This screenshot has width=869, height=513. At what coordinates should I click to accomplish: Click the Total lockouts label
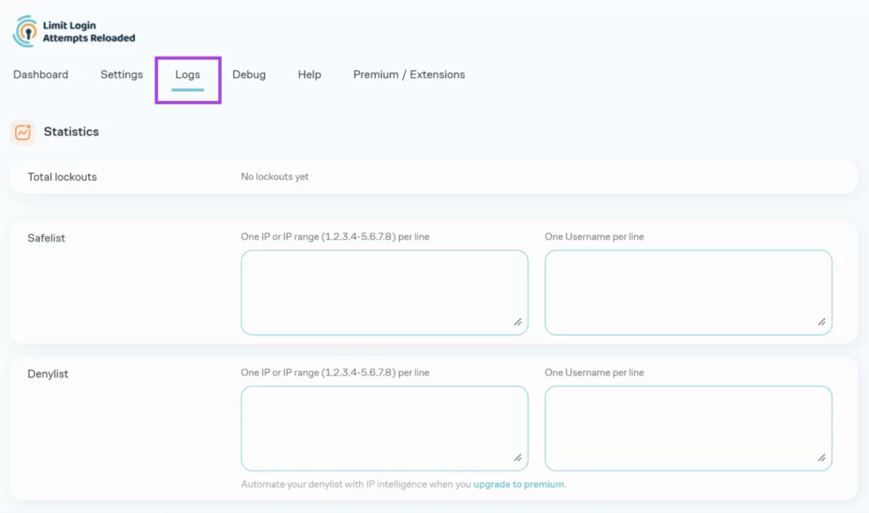(x=62, y=176)
